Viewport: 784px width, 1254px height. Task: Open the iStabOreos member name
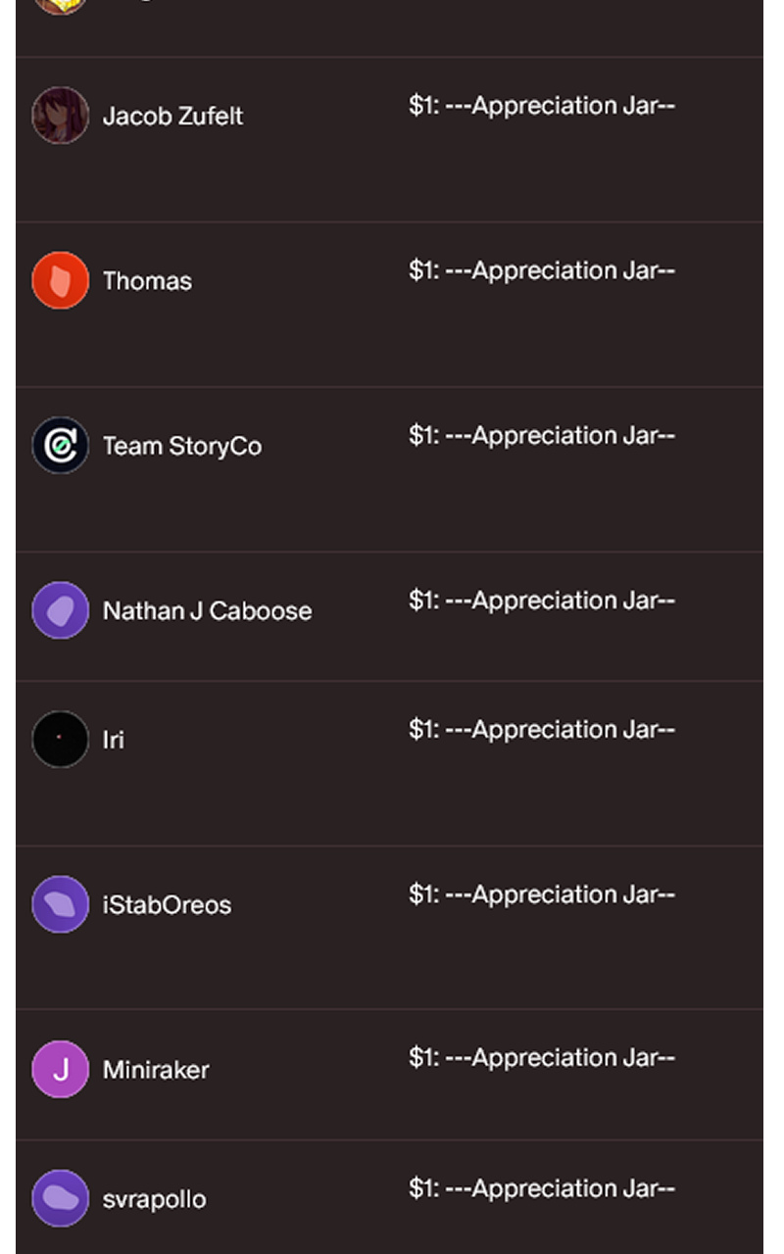[x=167, y=904]
